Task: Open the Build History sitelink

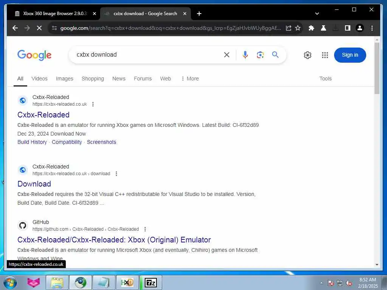Action: coord(32,142)
